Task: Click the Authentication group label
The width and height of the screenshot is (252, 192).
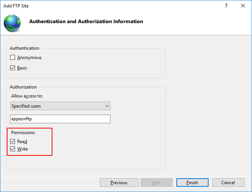Action: tap(24, 48)
